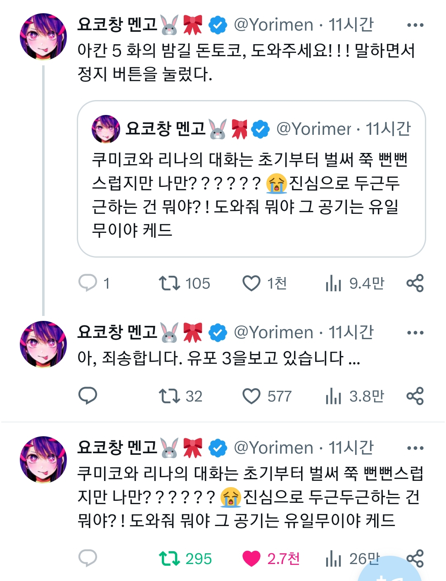Reply to the first tweet with 1 comment
The image size is (446, 581).
tap(88, 283)
